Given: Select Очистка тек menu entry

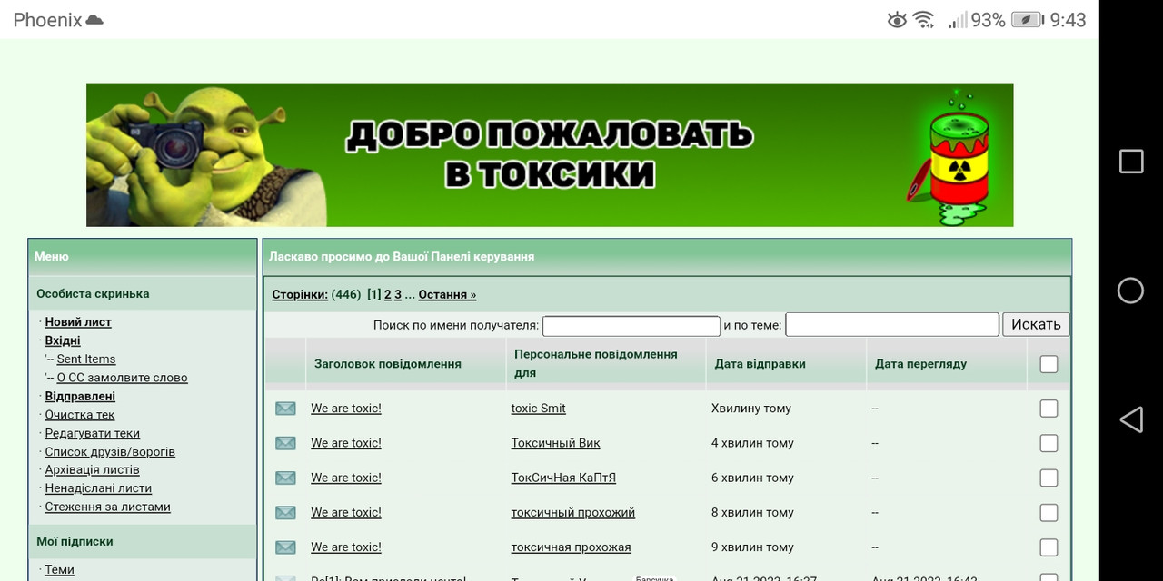Looking at the screenshot, I should point(80,415).
